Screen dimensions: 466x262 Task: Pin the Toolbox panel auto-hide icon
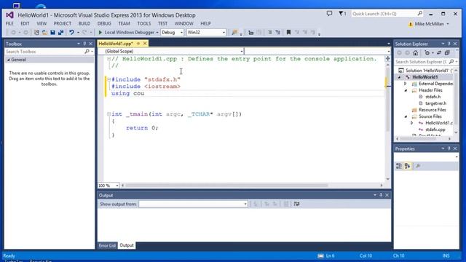[84, 44]
